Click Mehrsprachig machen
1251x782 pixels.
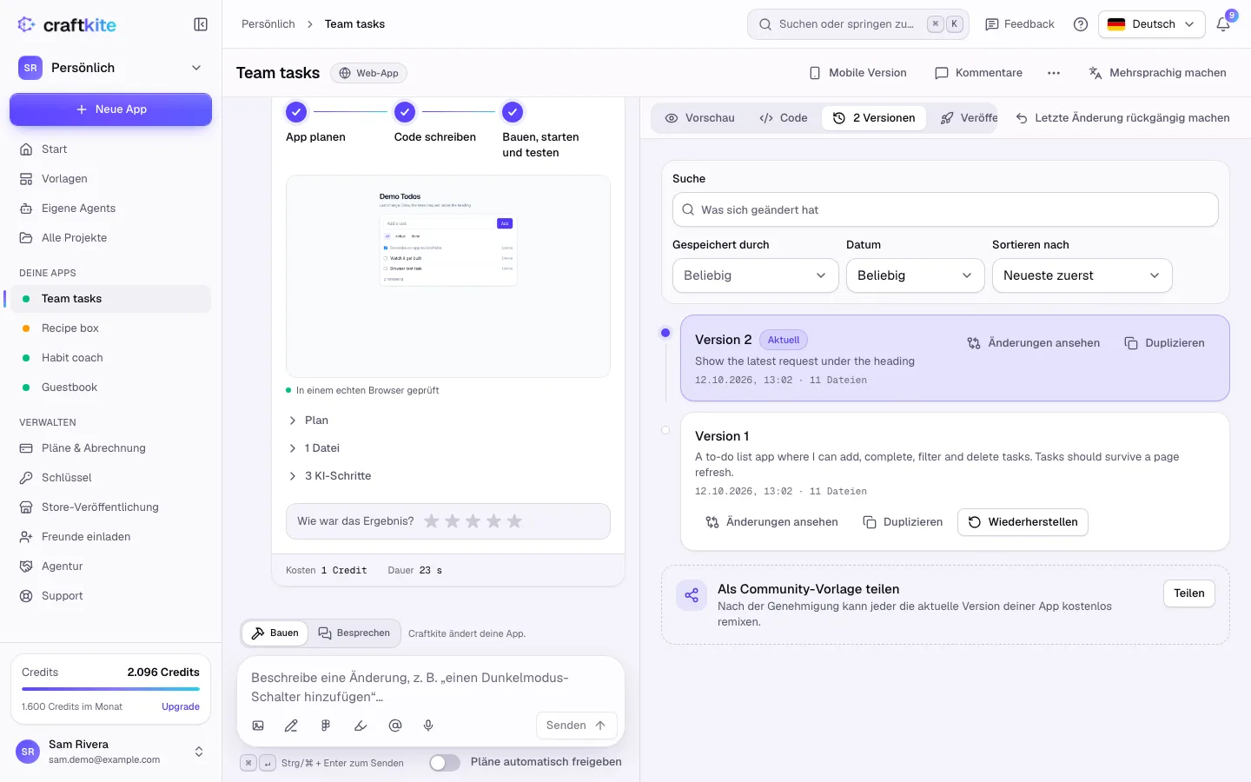[1157, 73]
